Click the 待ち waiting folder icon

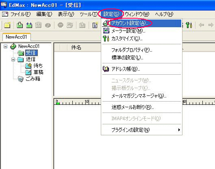(28, 66)
